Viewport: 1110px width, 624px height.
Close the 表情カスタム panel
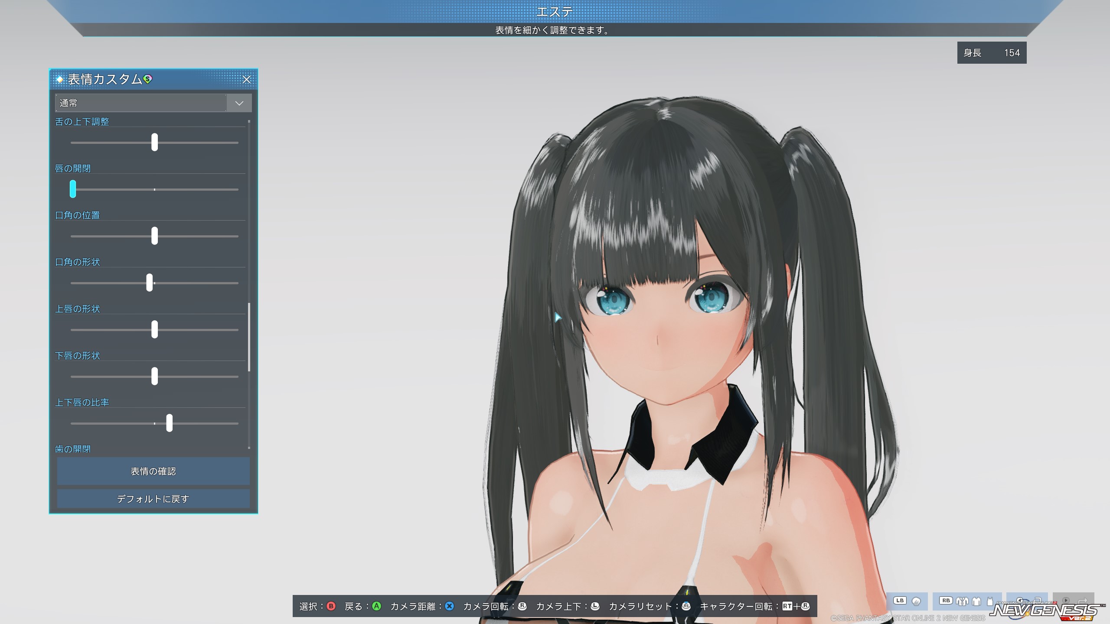tap(246, 79)
